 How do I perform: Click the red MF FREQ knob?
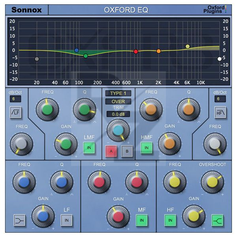click(99, 182)
